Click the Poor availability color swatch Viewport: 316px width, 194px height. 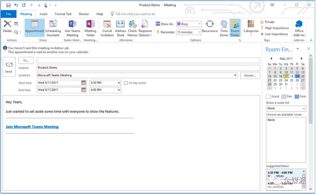pyautogui.click(x=297, y=97)
